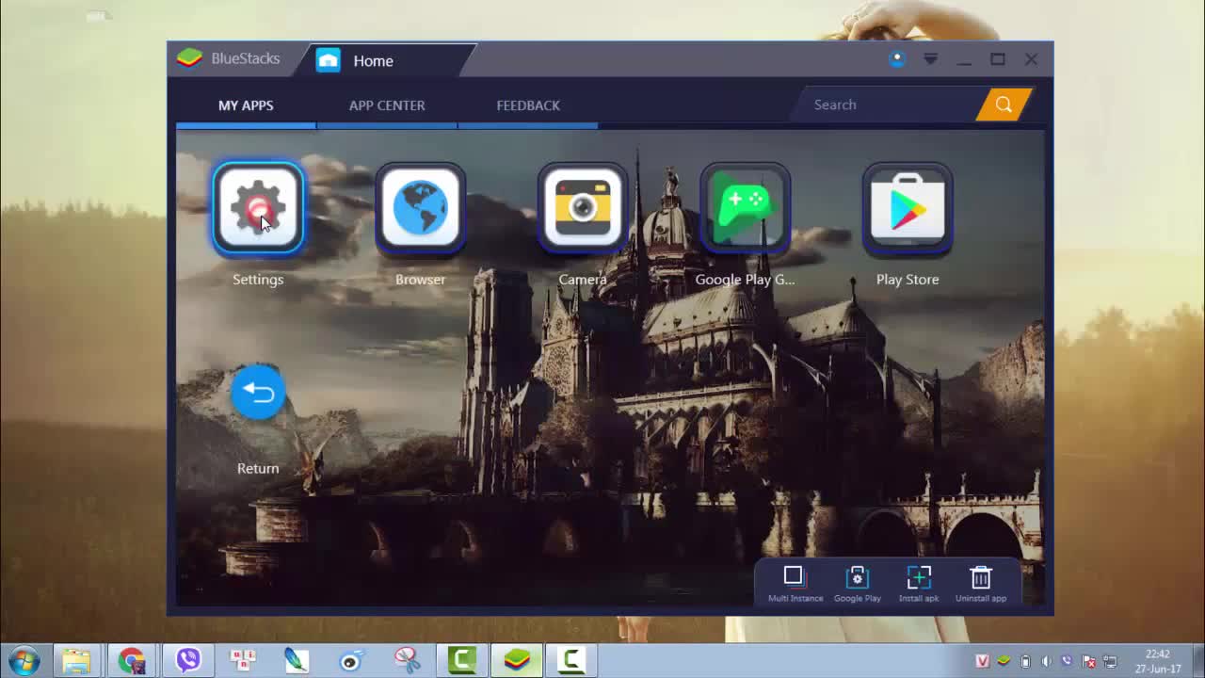This screenshot has width=1205, height=678.
Task: Click the Uninstall app trash icon
Action: (980, 584)
